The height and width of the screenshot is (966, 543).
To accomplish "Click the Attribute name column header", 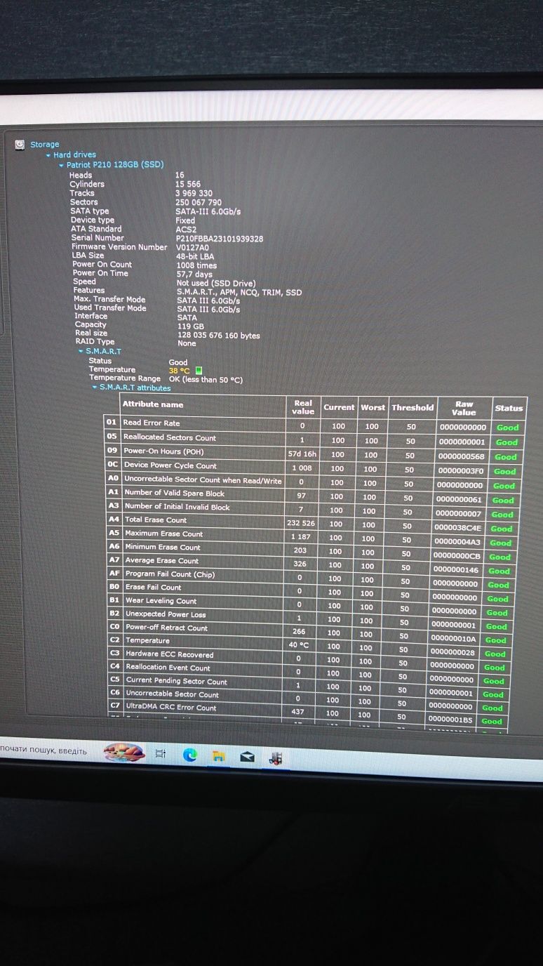I will (153, 404).
